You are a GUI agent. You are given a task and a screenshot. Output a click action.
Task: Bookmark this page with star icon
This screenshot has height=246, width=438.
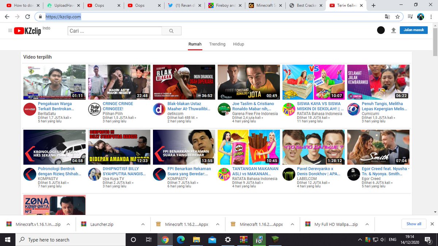click(397, 17)
